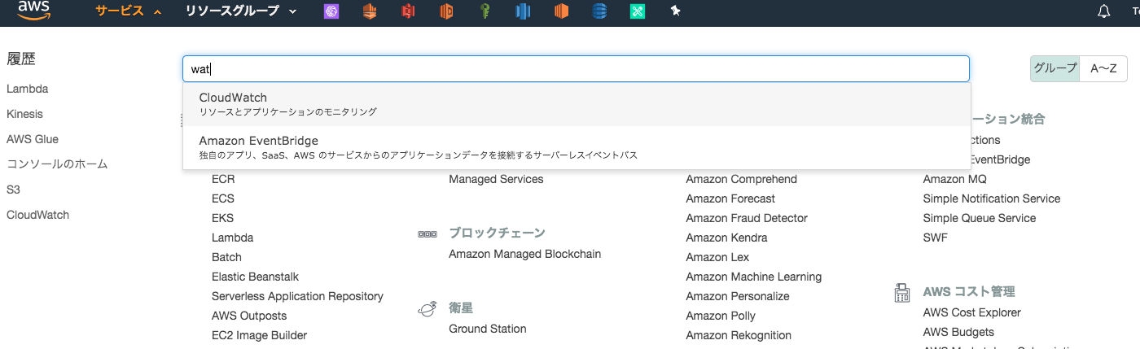Open the orange Lambda shortcut icon
Screen dimensions: 1140x349
coord(446,11)
